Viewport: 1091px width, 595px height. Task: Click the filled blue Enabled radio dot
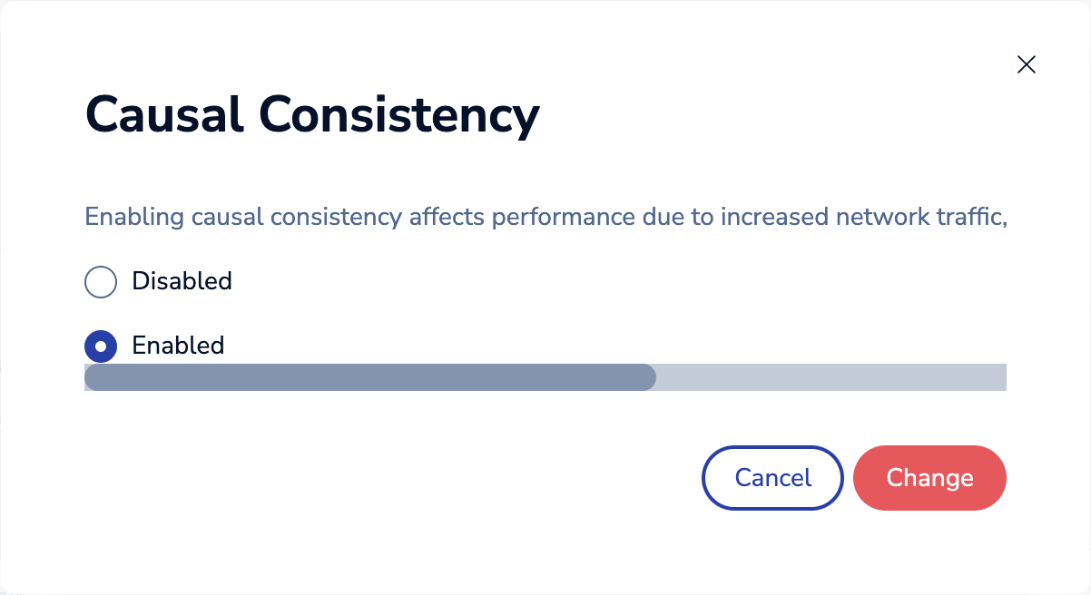tap(101, 346)
